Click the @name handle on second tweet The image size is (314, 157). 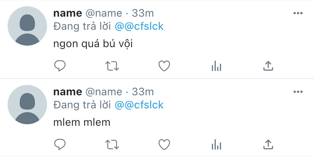point(104,92)
